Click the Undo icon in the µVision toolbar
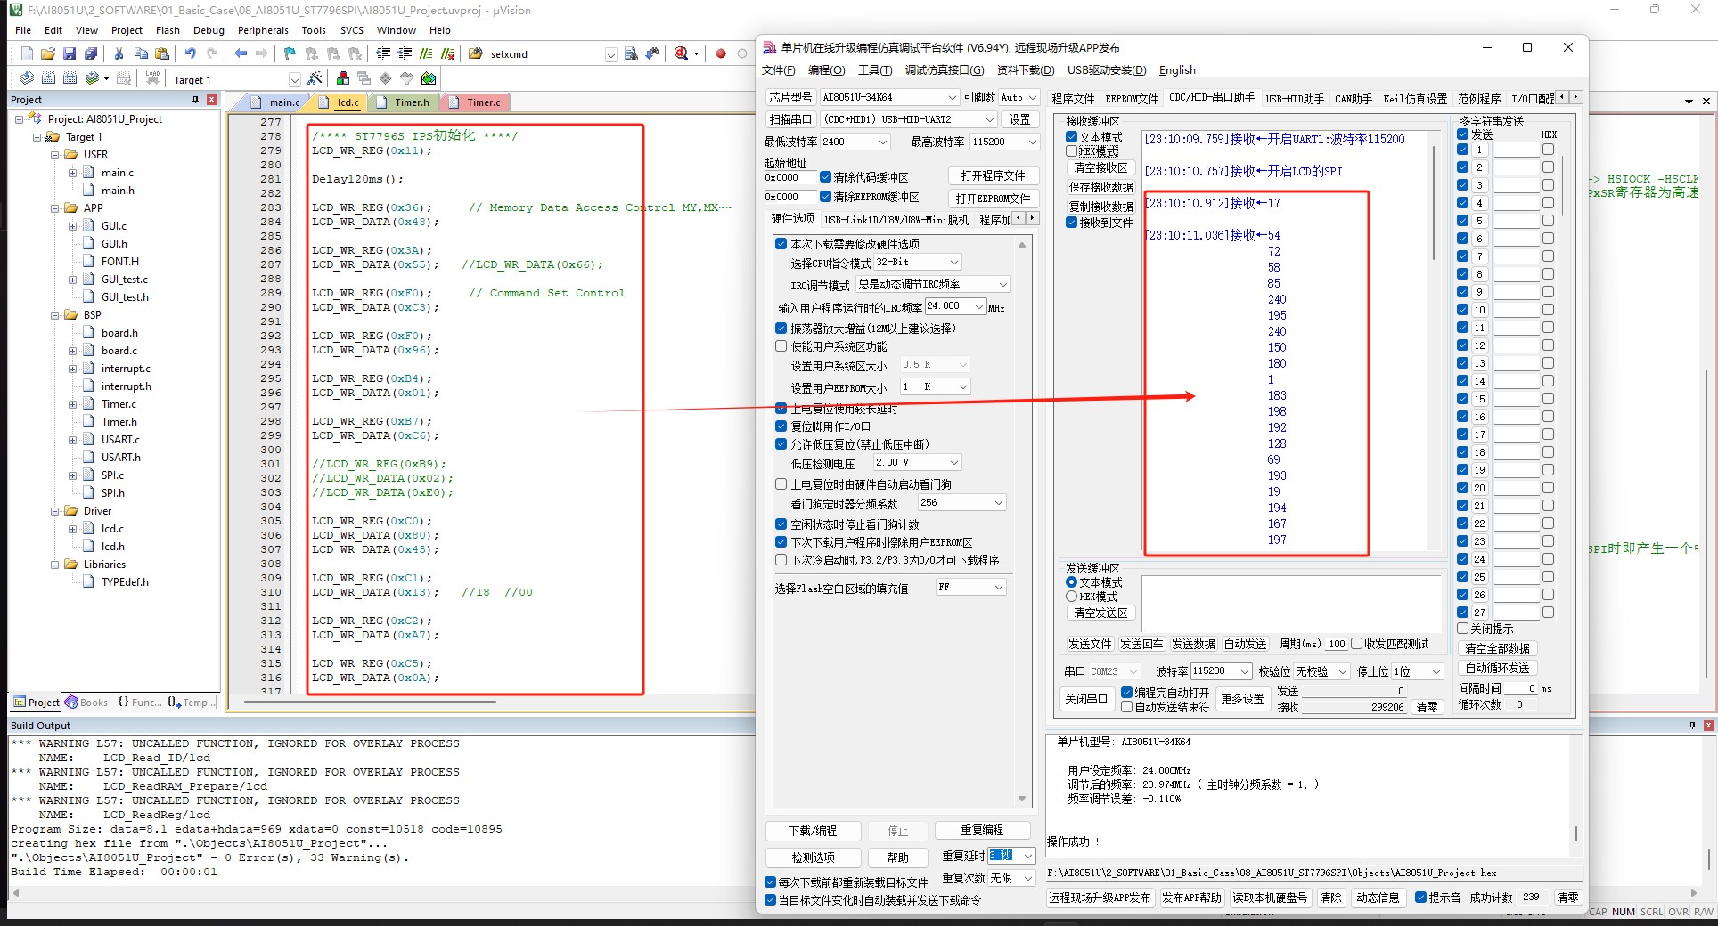This screenshot has height=926, width=1718. coord(190,53)
